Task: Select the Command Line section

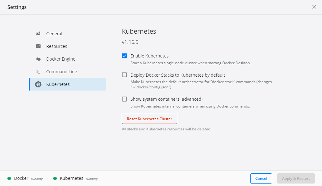Action: pos(62,72)
